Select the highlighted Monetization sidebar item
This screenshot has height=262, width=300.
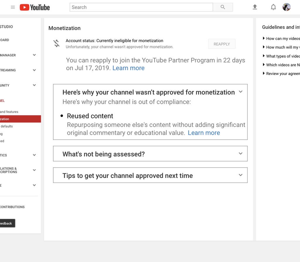tap(21, 119)
